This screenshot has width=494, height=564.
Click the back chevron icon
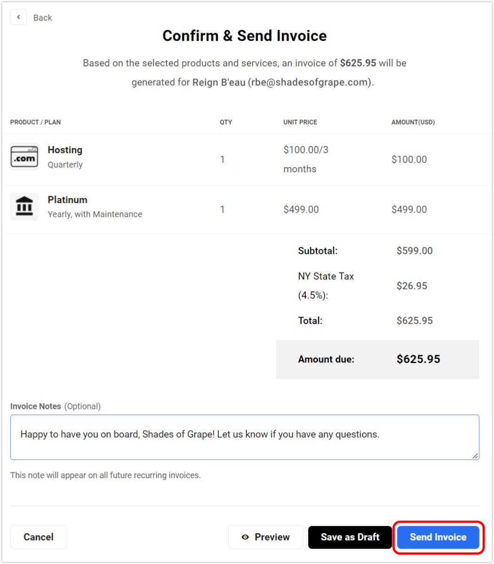click(18, 17)
